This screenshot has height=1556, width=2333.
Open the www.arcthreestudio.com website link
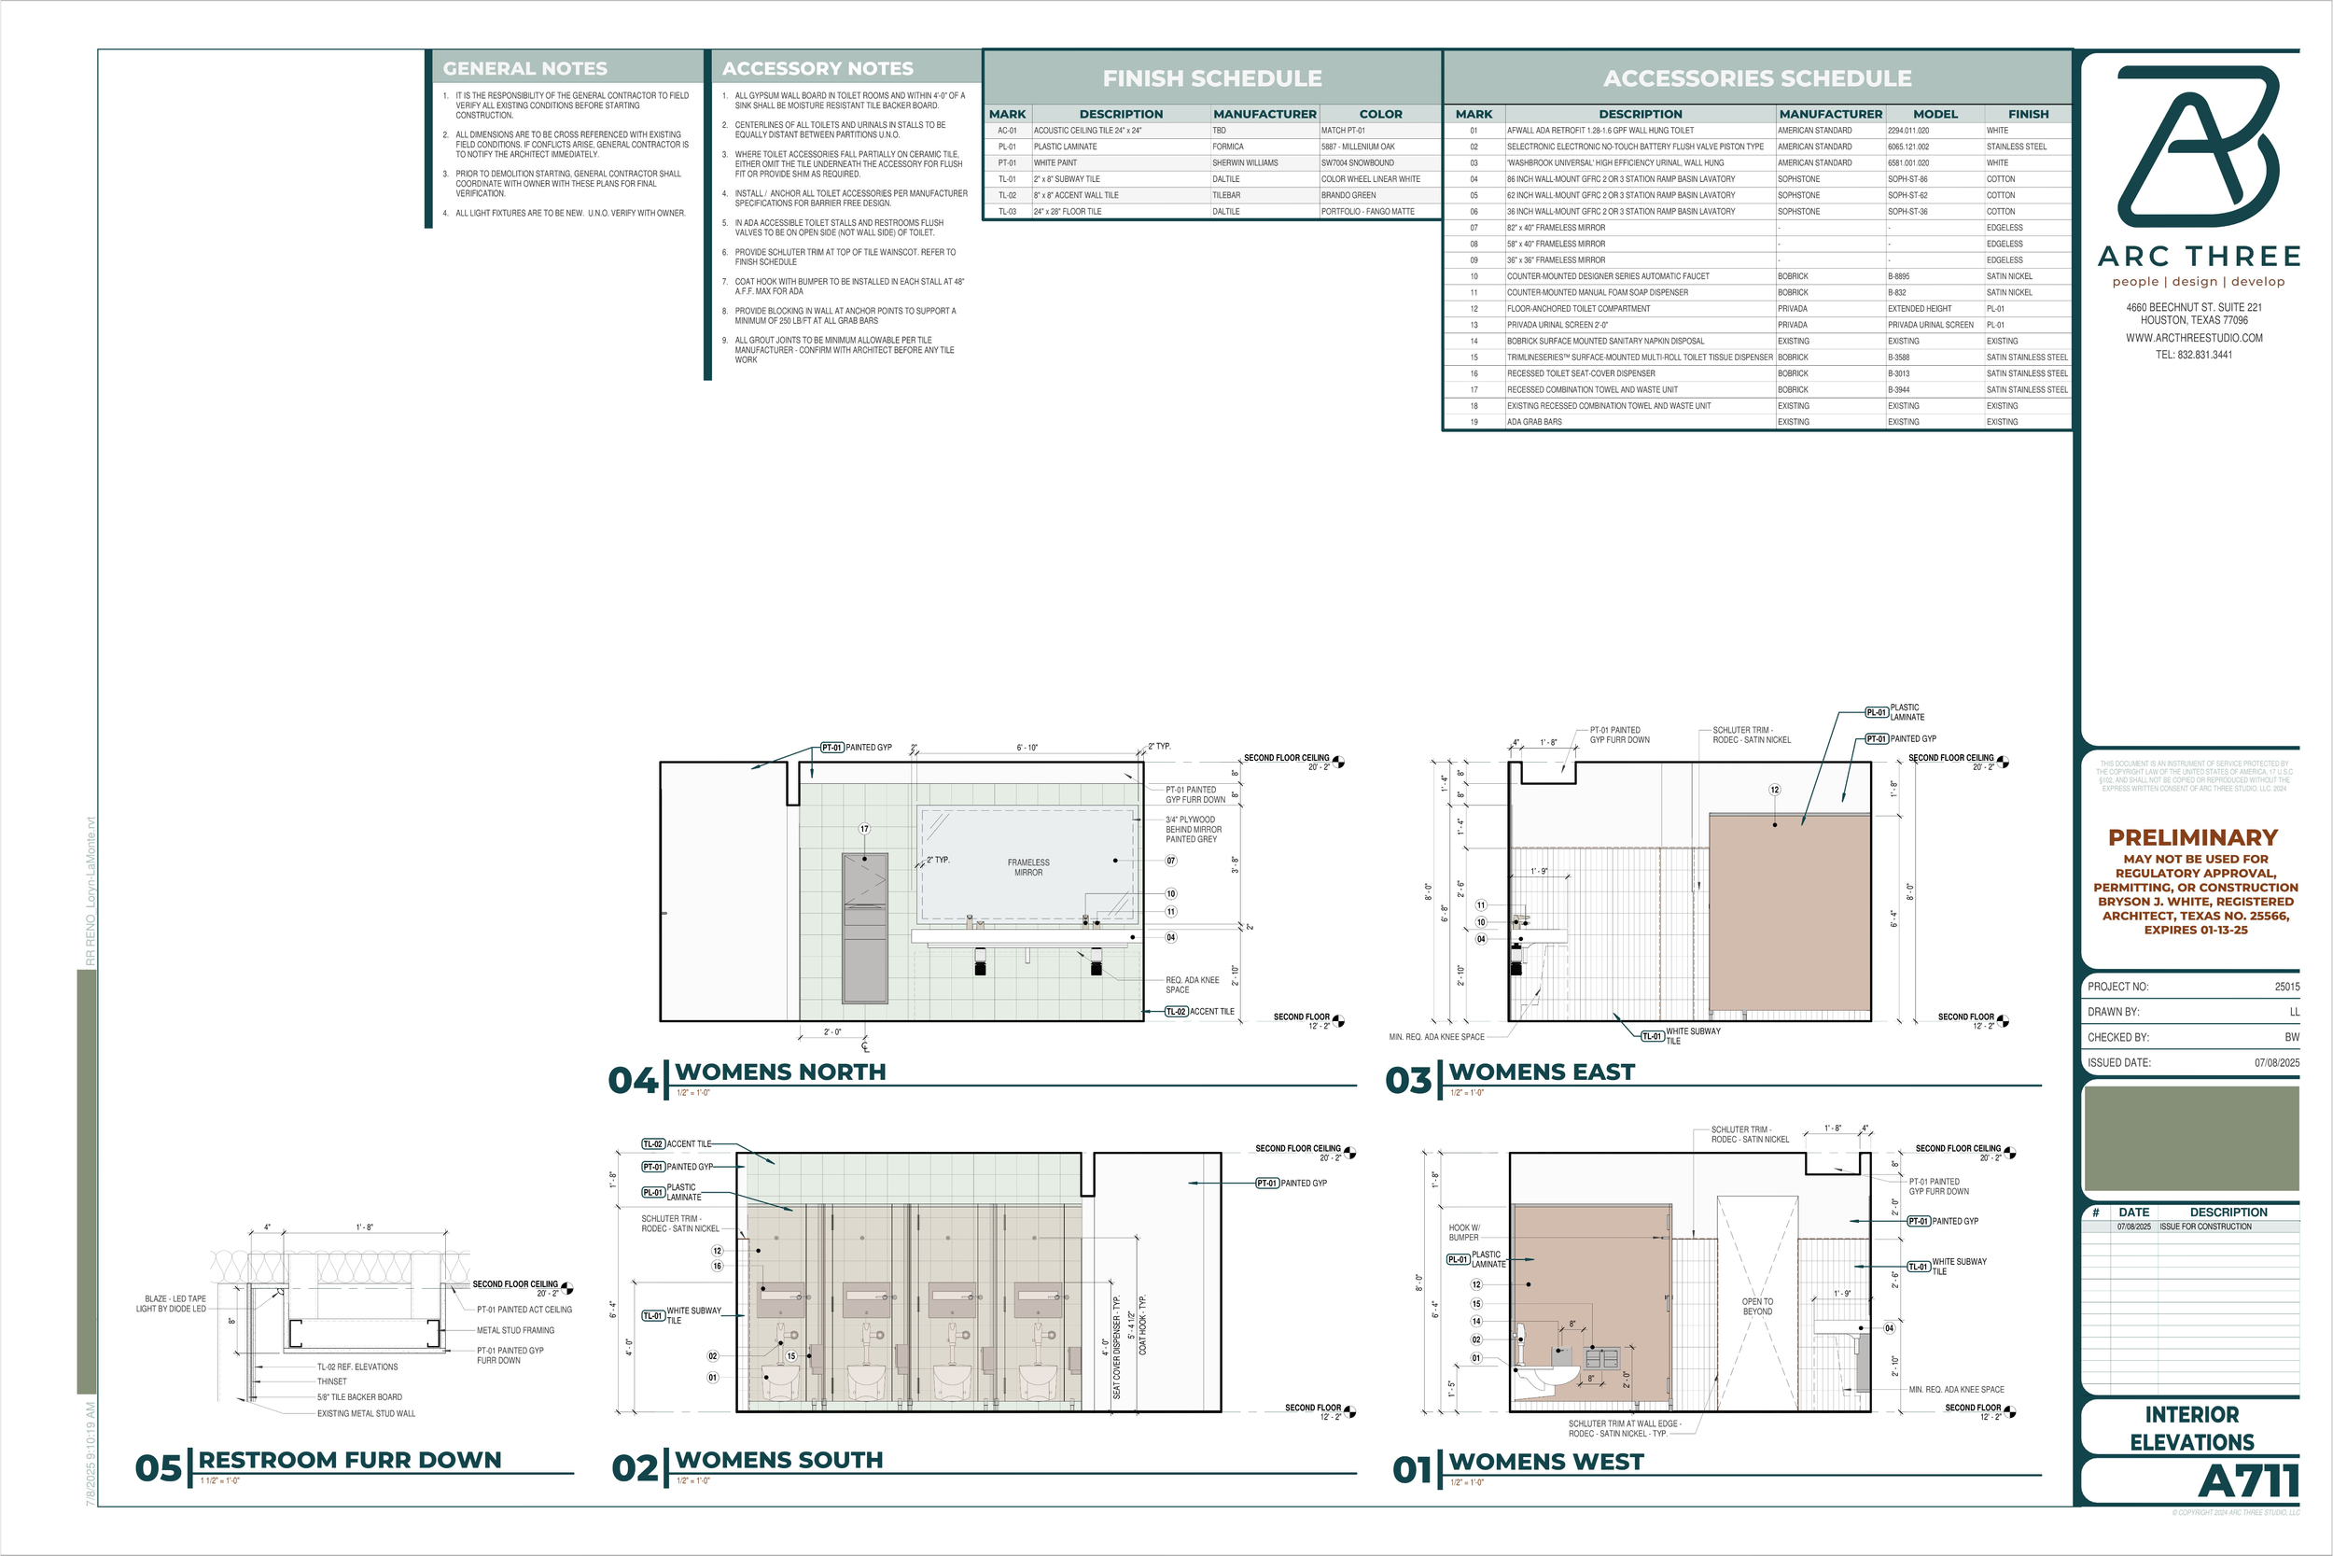point(2193,337)
